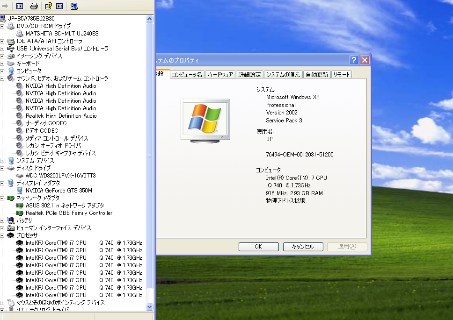Viewport: 453px width, 320px height.
Task: Click the メディア コントロール デバイス icon
Action: pyautogui.click(x=19, y=138)
